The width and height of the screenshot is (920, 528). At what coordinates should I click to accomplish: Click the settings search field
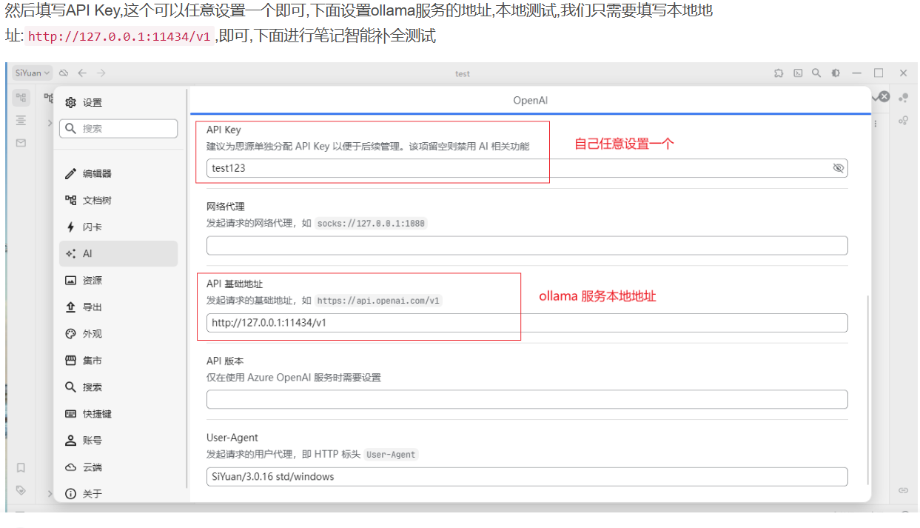[x=118, y=128]
